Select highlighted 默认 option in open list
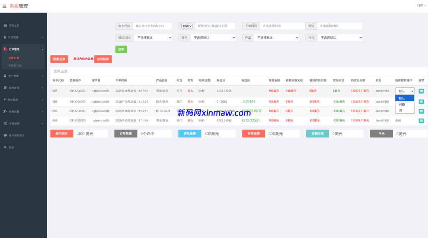Image resolution: width=428 pixels, height=238 pixels. click(405, 98)
